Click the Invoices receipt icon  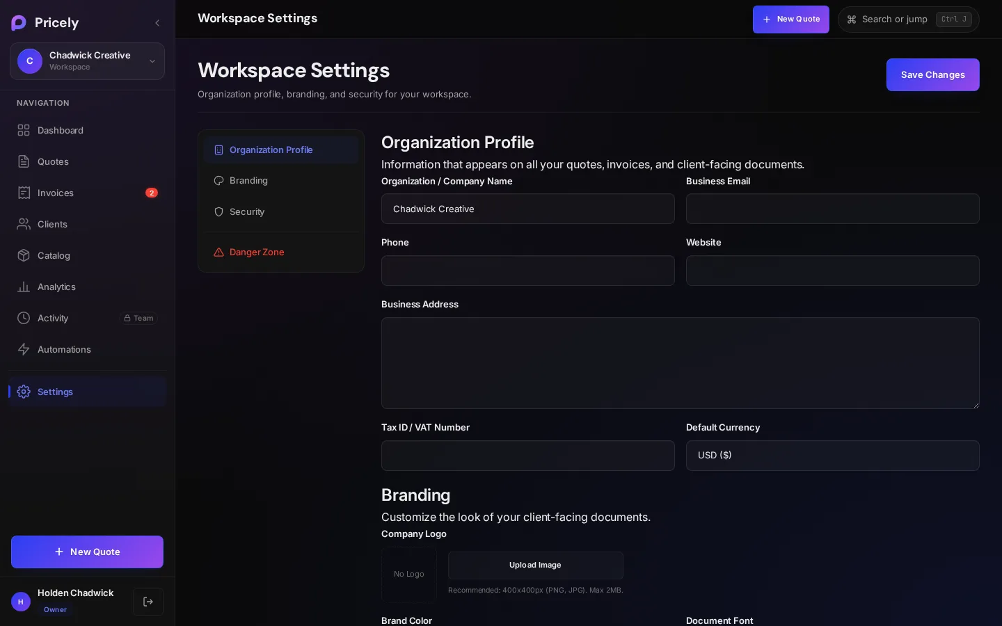(24, 193)
